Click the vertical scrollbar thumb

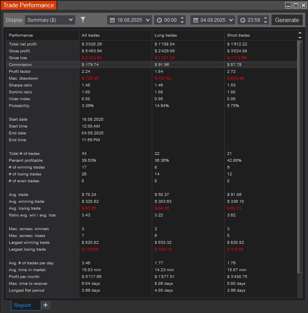click(299, 157)
